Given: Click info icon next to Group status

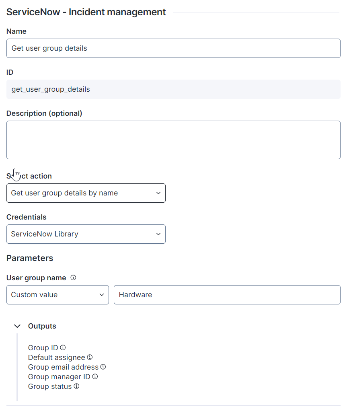Looking at the screenshot, I should click(76, 386).
